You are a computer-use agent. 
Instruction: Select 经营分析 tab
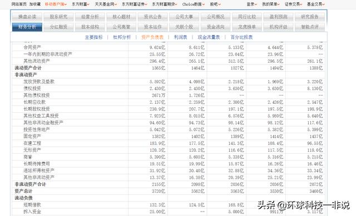[x=90, y=17]
